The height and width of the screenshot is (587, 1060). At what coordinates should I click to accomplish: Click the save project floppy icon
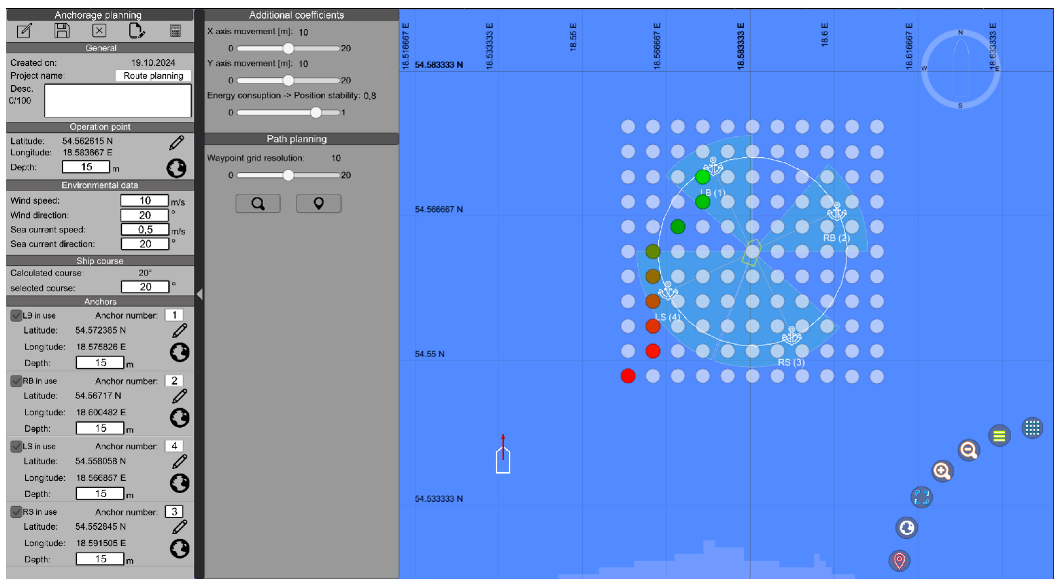coord(62,31)
